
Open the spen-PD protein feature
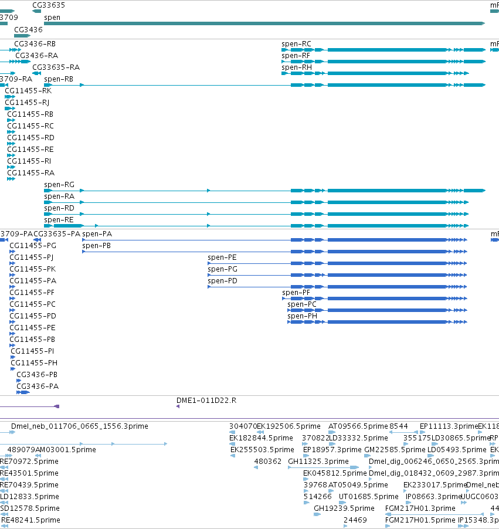[337, 287]
